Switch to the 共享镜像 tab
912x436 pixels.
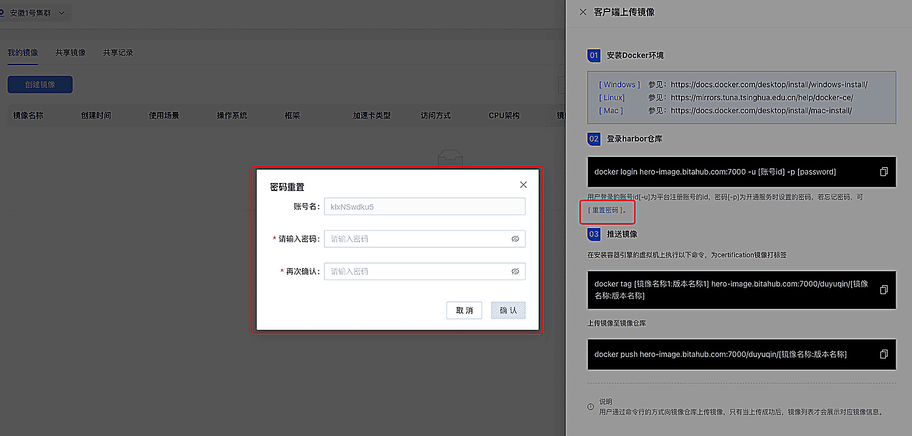[x=71, y=52]
